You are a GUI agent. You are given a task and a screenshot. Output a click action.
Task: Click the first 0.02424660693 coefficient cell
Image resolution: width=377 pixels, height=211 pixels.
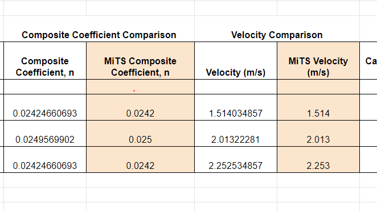45,107
